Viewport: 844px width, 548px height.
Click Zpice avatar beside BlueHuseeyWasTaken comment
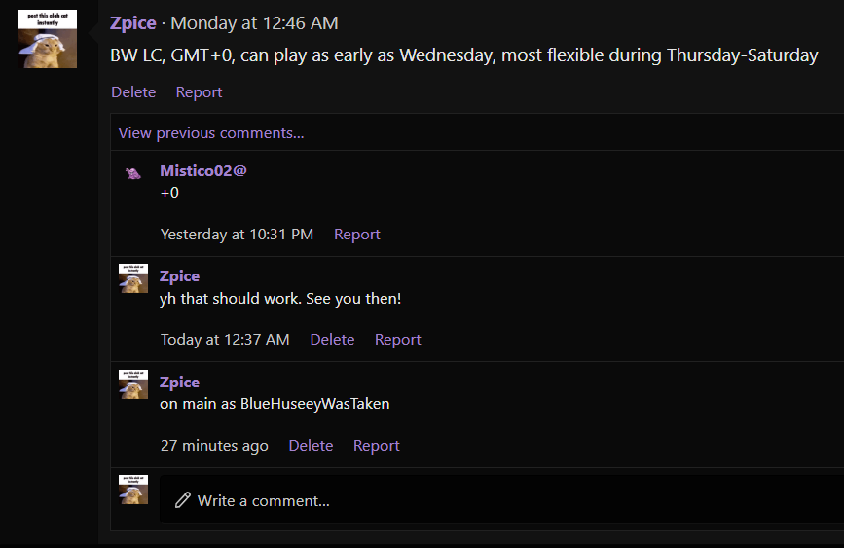[x=133, y=384]
